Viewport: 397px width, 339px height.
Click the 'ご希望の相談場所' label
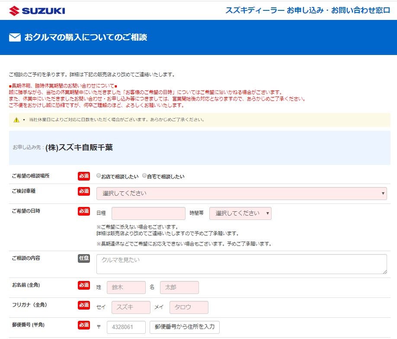pos(31,176)
